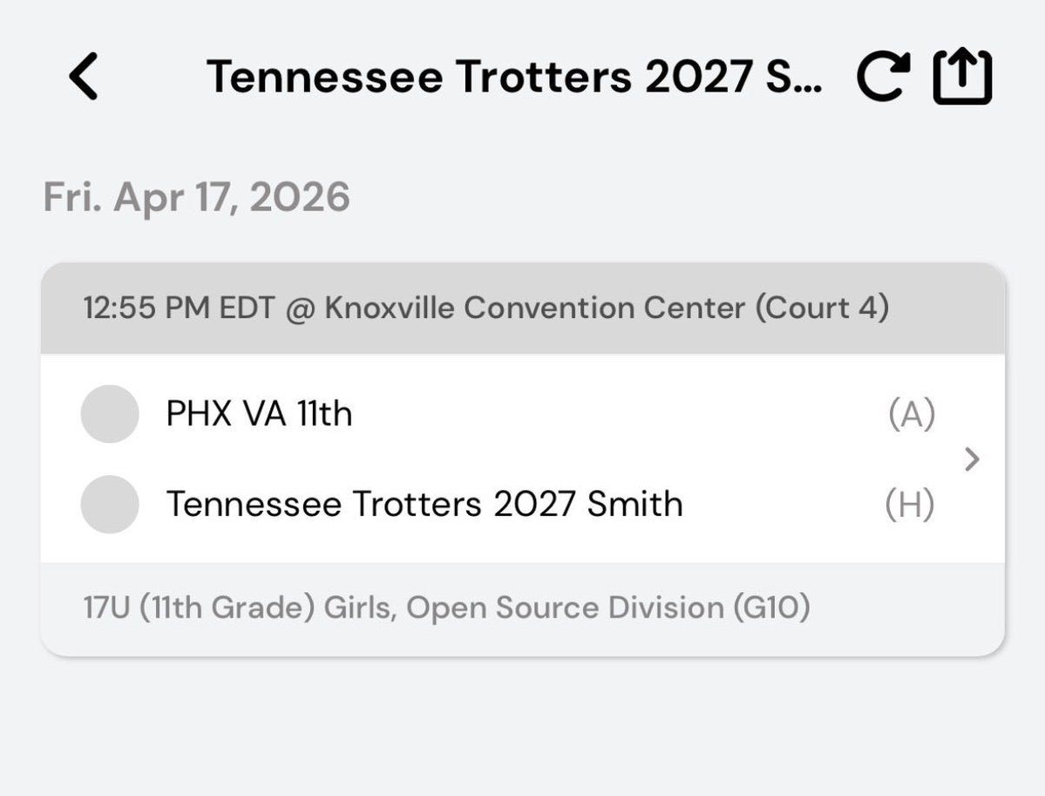1045x796 pixels.
Task: Open Tennessee Trotters 2027 Smith team name
Action: (x=424, y=504)
